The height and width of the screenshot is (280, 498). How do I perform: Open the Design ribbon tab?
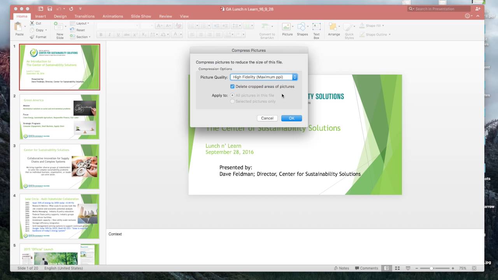60,16
